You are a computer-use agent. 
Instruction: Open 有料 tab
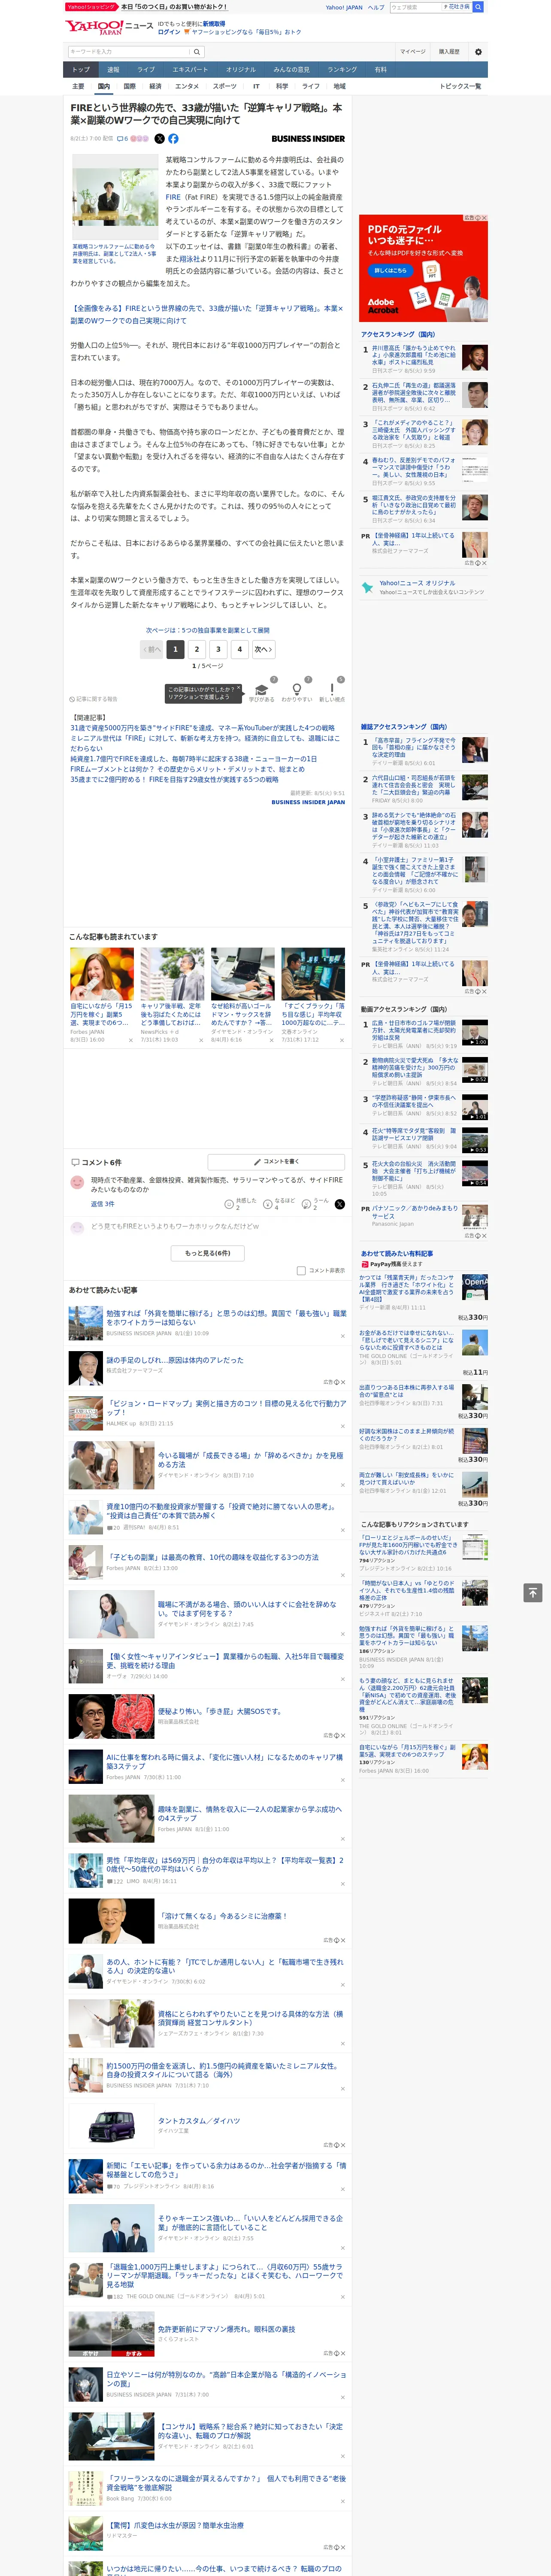tap(380, 69)
